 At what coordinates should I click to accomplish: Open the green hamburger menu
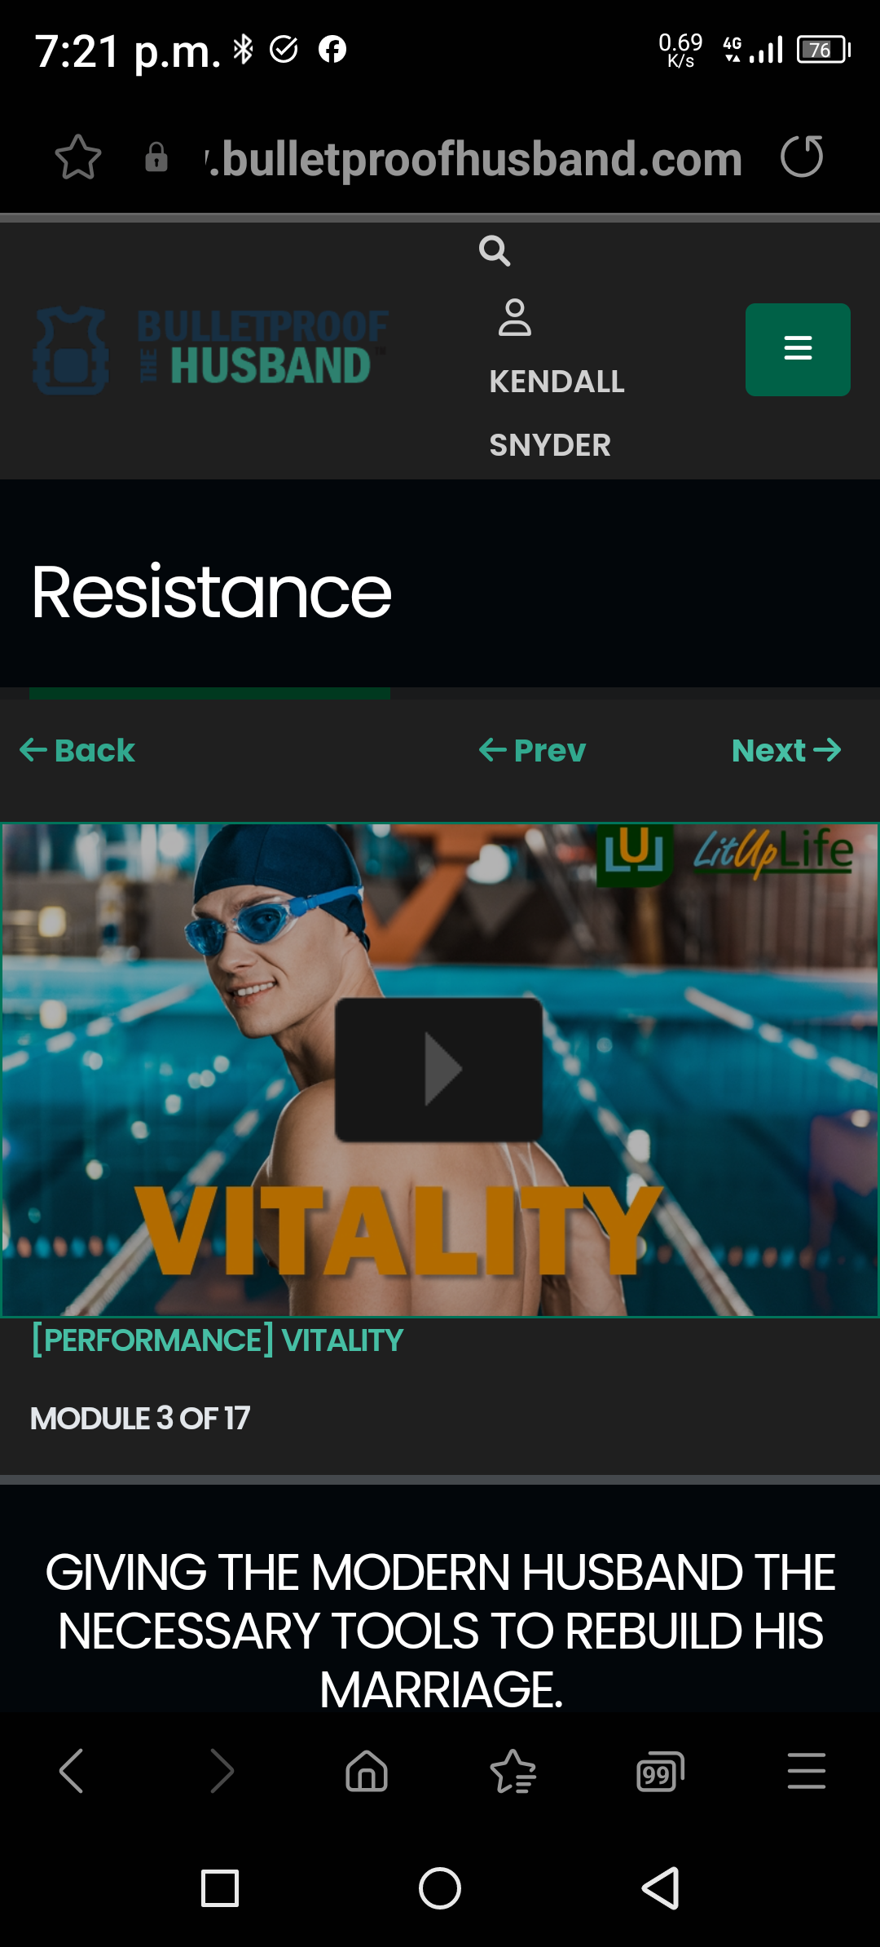tap(798, 350)
